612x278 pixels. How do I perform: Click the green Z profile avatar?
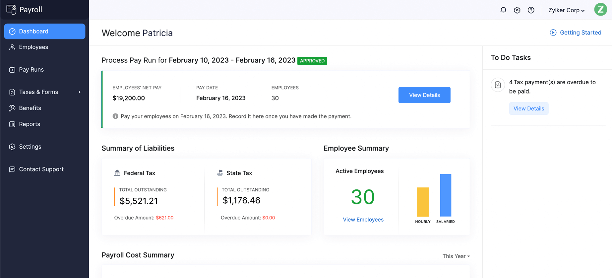[600, 10]
